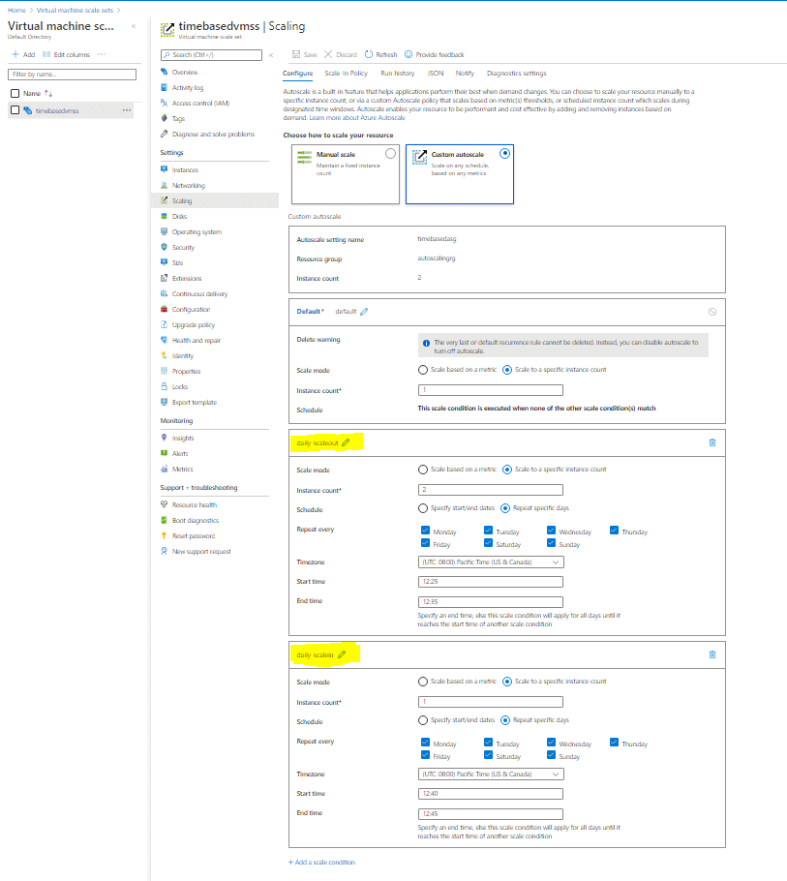Open the Scaling item in Settings menu

[x=215, y=200]
